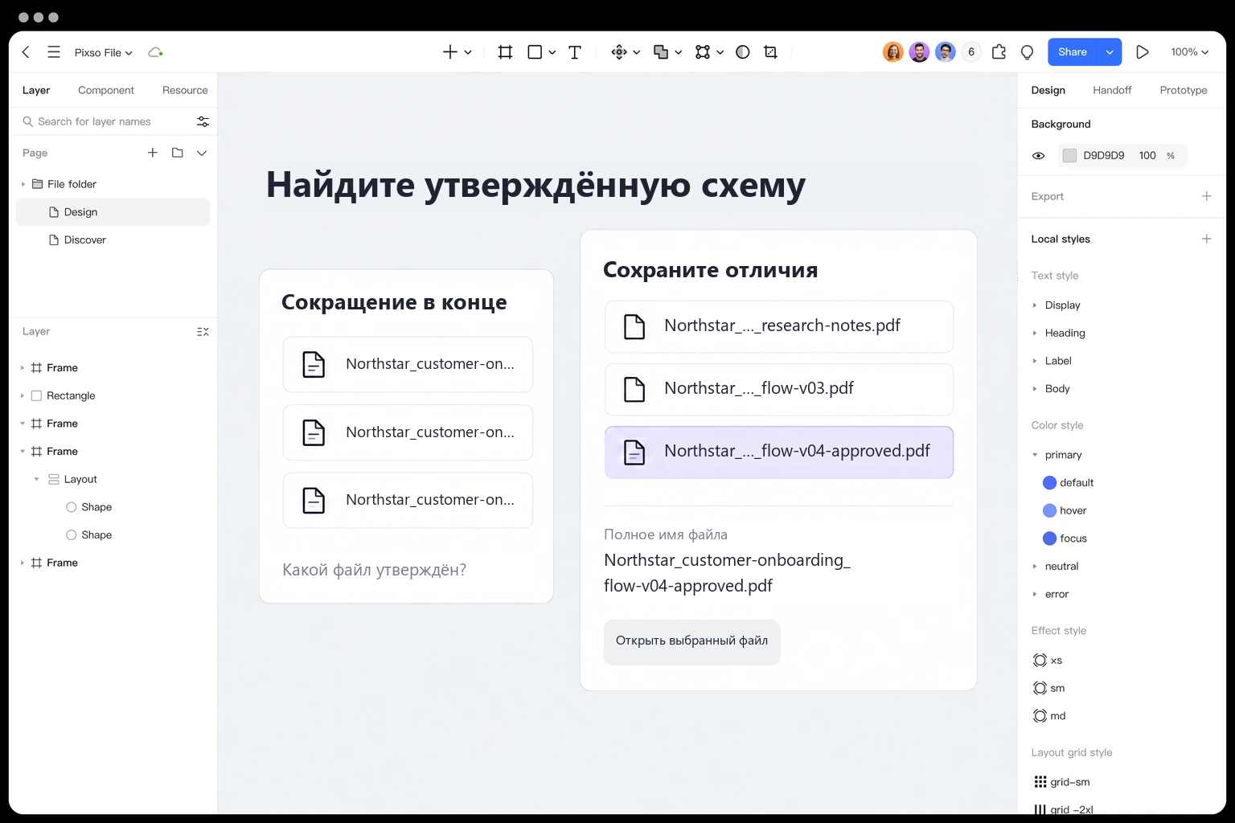Open the plugins puzzle icon
Screen dimensions: 1235x823
[999, 52]
